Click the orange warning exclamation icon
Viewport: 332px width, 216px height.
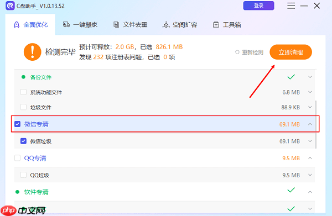tap(33, 52)
